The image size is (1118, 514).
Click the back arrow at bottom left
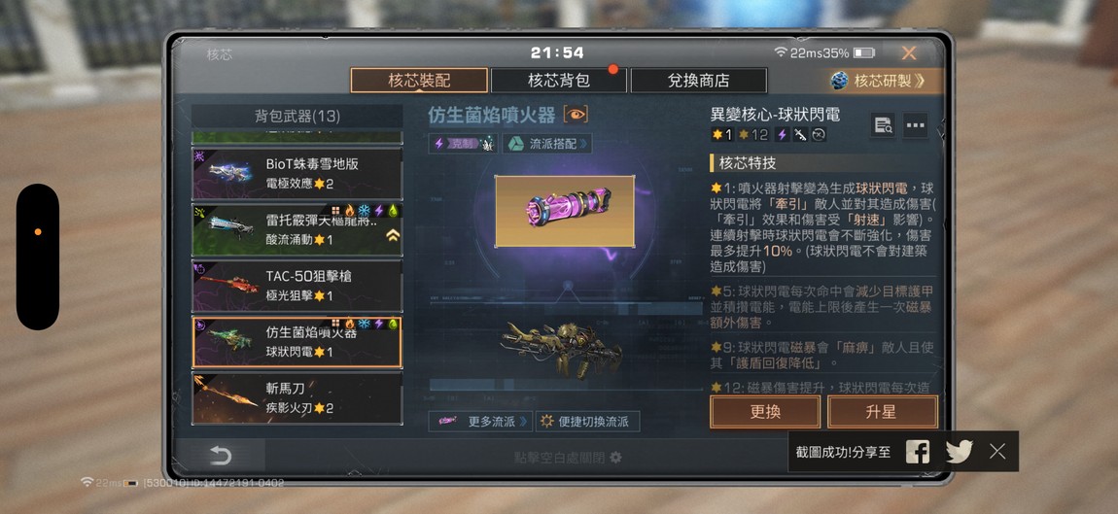click(221, 456)
